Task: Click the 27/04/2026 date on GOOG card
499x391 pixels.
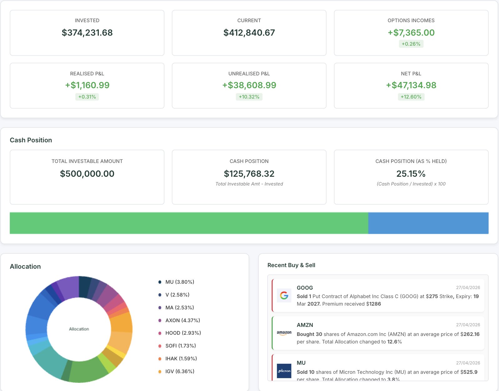Action: pyautogui.click(x=468, y=287)
